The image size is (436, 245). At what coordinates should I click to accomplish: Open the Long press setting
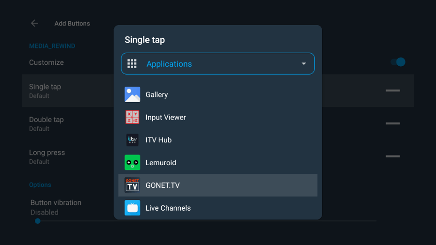click(47, 156)
